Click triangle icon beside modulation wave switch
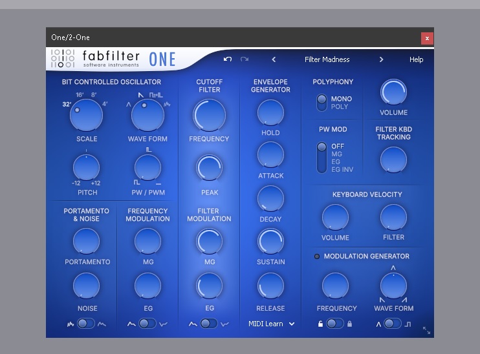This screenshot has height=354, width=480. [378, 324]
